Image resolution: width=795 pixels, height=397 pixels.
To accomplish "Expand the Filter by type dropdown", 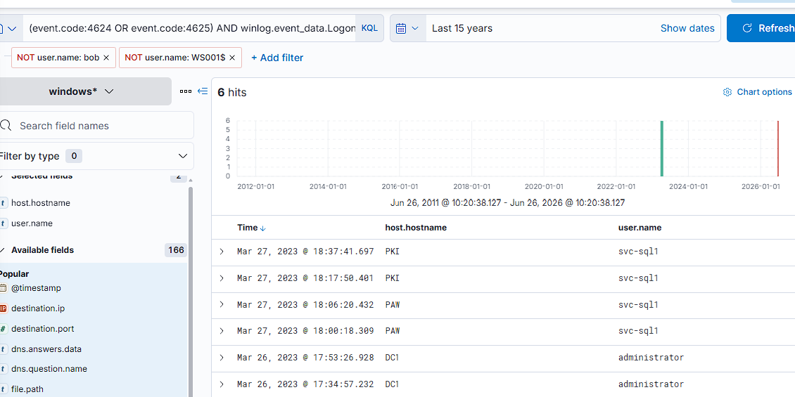I will point(95,156).
